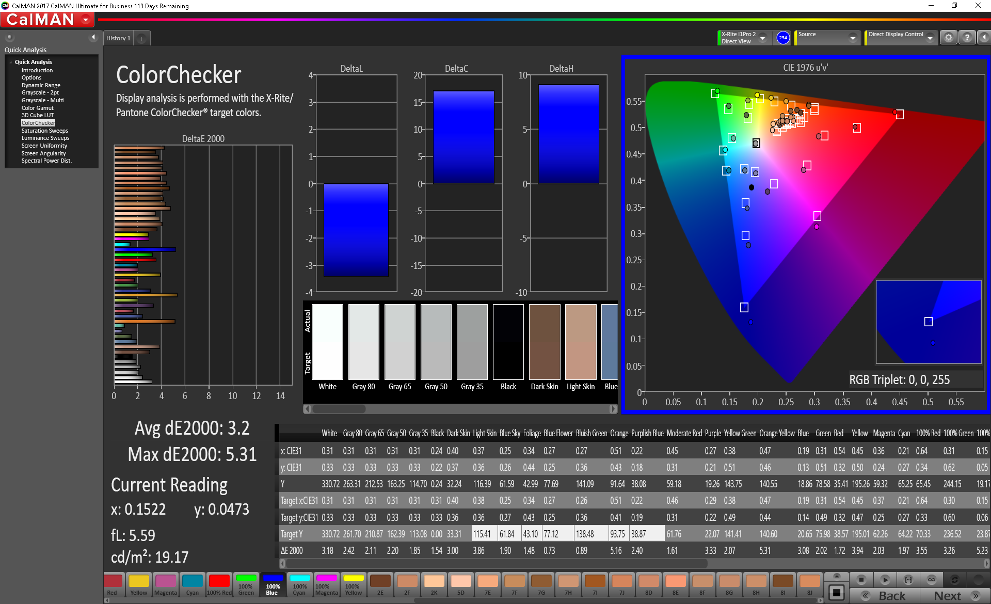Click the stop measurement icon

pos(860,579)
